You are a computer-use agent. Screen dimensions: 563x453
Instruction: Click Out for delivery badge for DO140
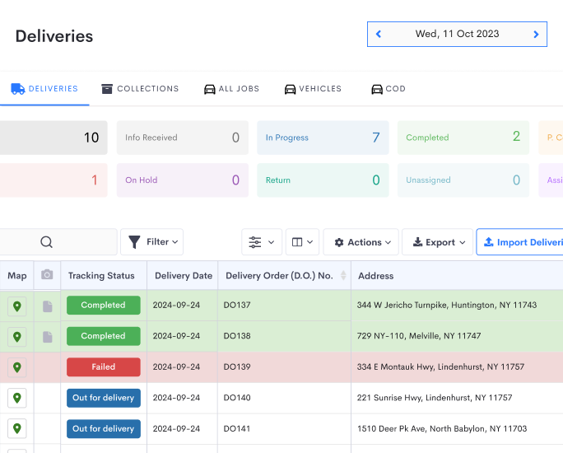104,398
